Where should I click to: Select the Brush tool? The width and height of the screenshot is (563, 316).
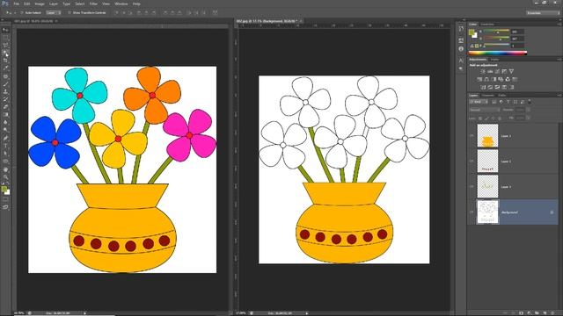5,84
